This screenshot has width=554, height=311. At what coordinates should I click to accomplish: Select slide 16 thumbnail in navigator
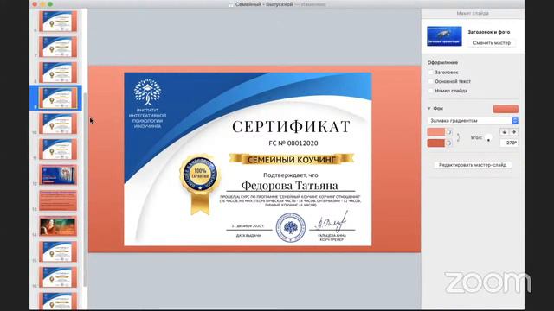click(58, 277)
